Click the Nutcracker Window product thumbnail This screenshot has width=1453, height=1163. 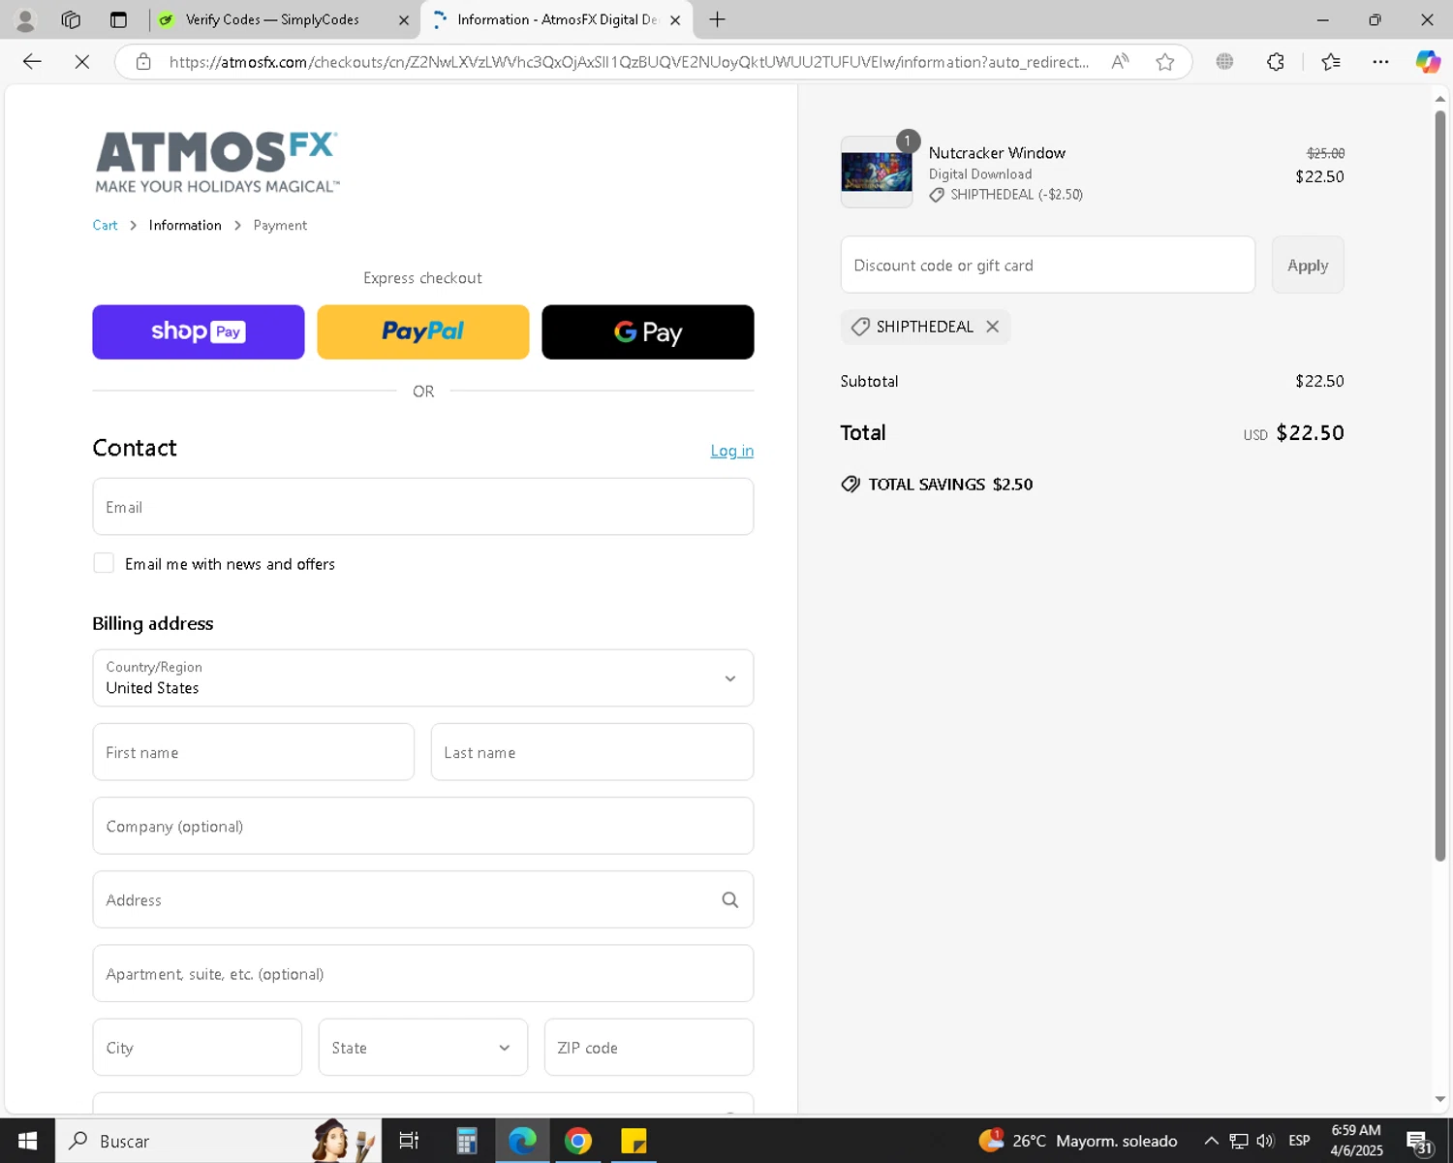[877, 173]
